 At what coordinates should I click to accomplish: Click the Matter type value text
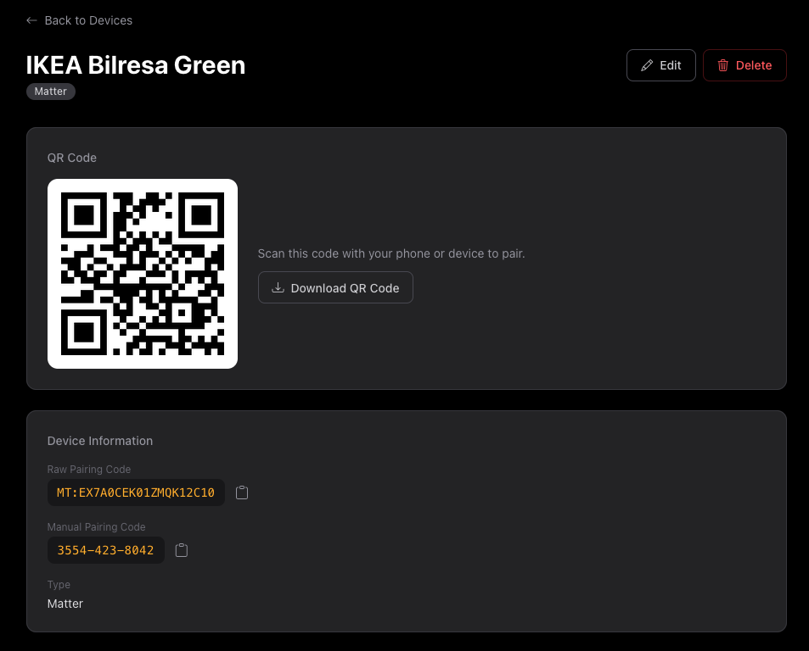(x=65, y=604)
